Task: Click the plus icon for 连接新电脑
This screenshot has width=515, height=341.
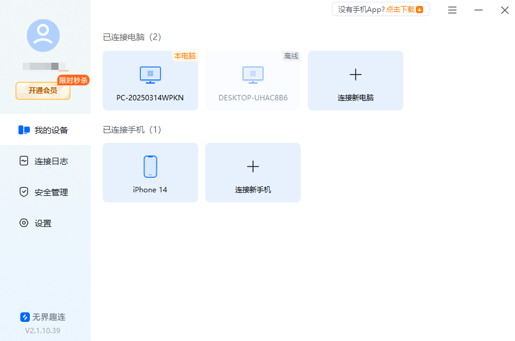Action: click(356, 75)
